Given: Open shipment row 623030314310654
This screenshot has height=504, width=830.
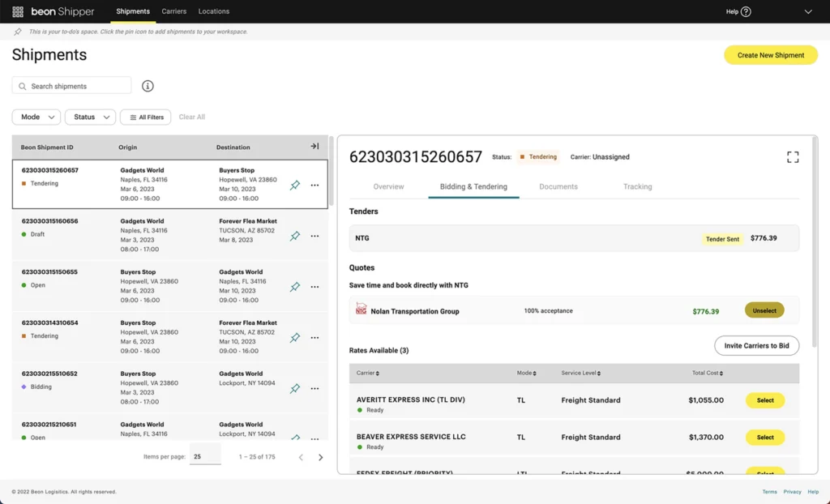Looking at the screenshot, I should [170, 337].
